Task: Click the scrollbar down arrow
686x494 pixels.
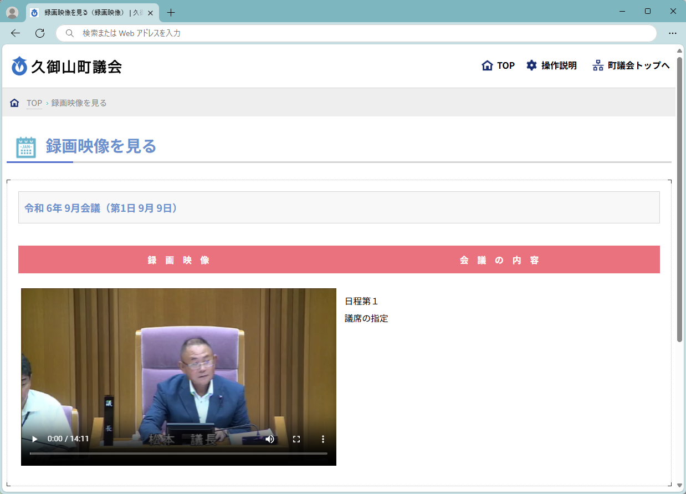Action: click(680, 486)
